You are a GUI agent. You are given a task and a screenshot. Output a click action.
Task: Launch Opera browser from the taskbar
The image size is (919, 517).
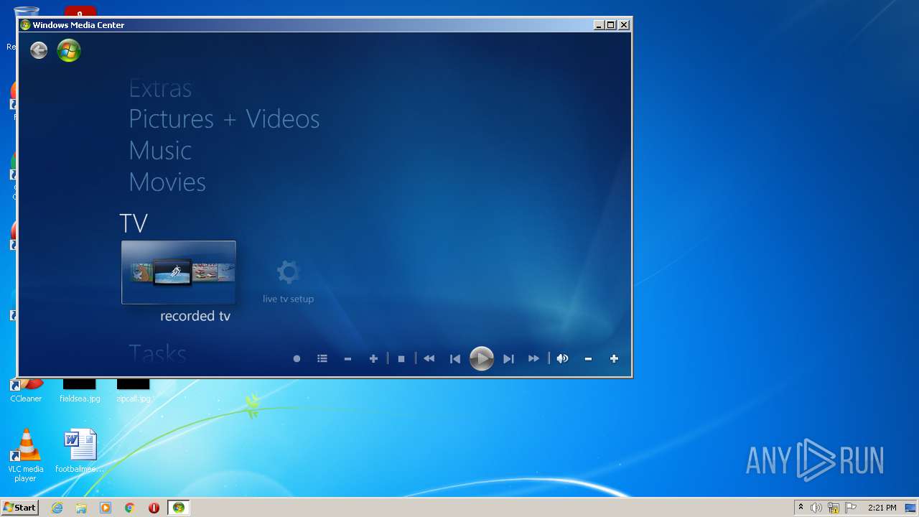click(x=154, y=508)
